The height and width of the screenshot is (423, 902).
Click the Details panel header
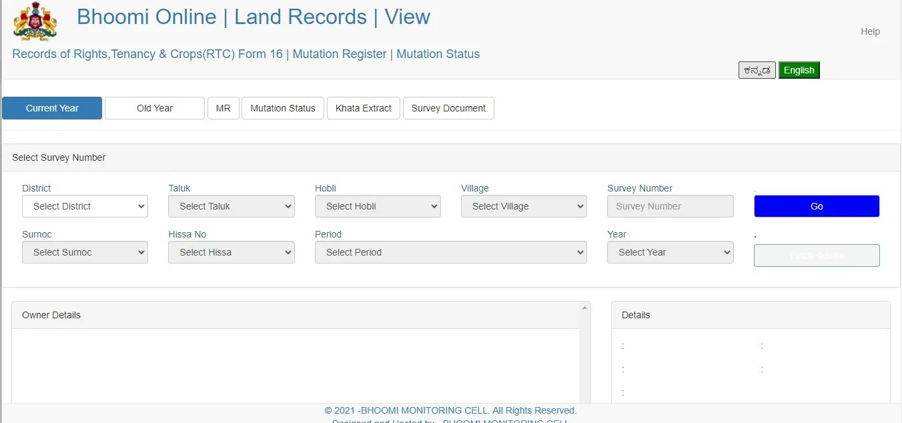pos(751,315)
